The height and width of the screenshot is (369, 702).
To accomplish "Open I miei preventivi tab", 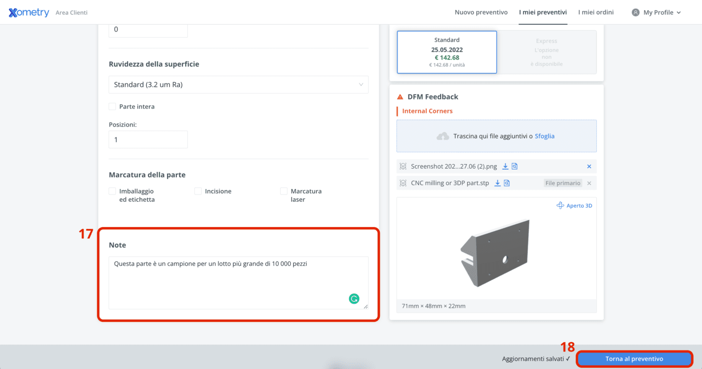I will (x=543, y=12).
